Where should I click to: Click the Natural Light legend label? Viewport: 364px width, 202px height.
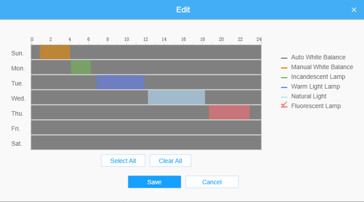[x=309, y=96]
